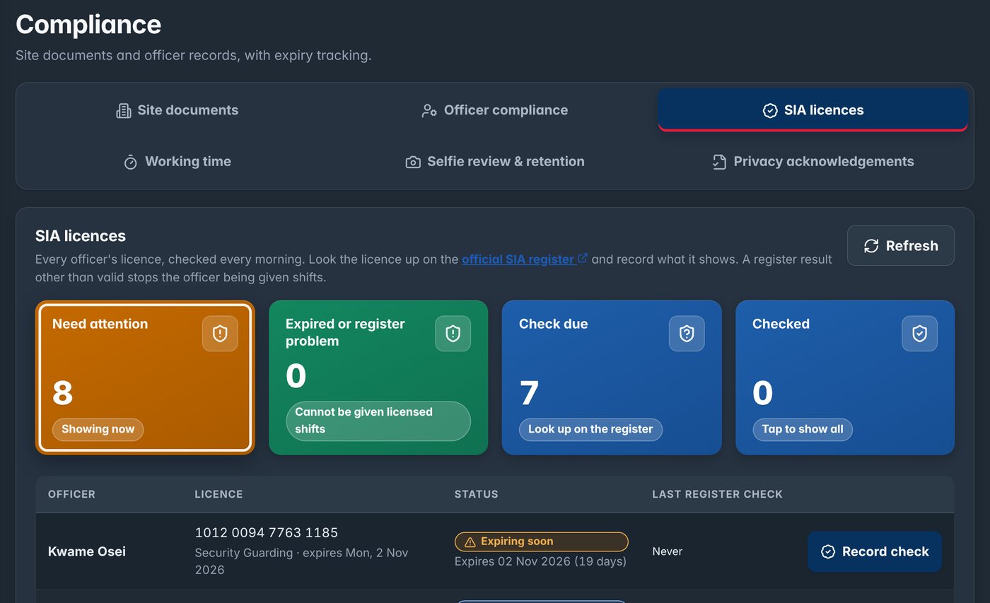Click the warning triangle icon in Expiring soon
Screen dimensions: 990x603
(470, 542)
